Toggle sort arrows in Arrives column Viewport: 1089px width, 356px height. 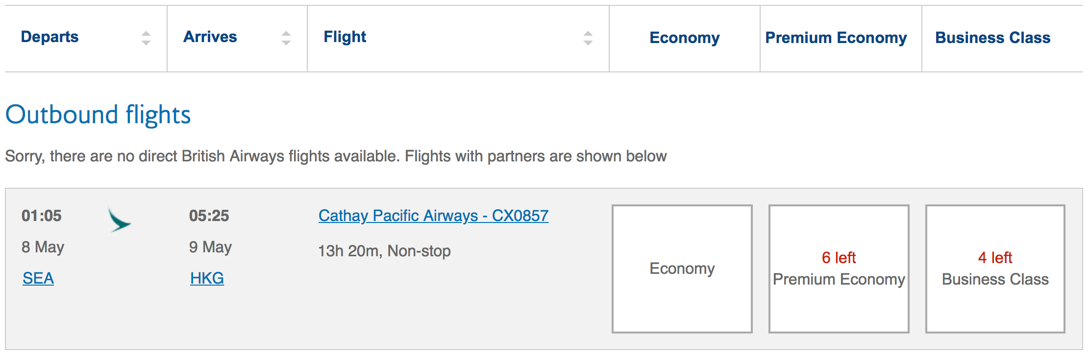coord(286,38)
